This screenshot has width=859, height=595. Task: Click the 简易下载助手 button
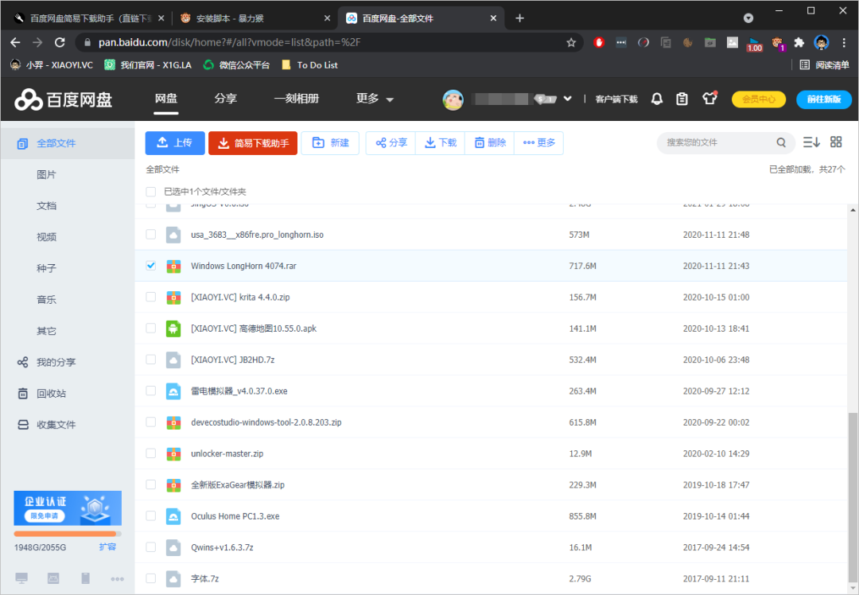(x=253, y=143)
